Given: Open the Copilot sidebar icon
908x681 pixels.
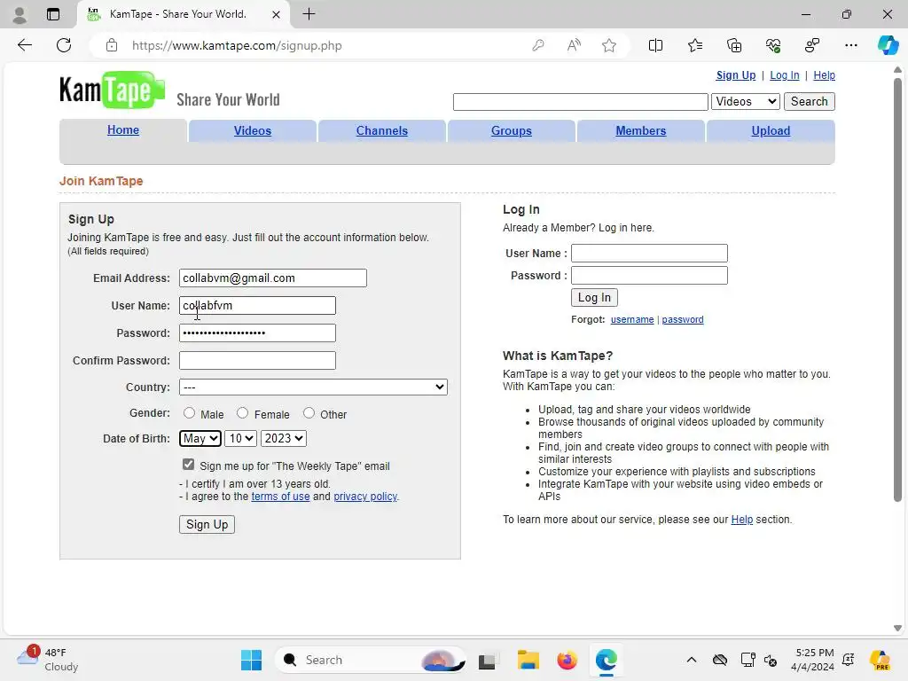Looking at the screenshot, I should tap(888, 45).
